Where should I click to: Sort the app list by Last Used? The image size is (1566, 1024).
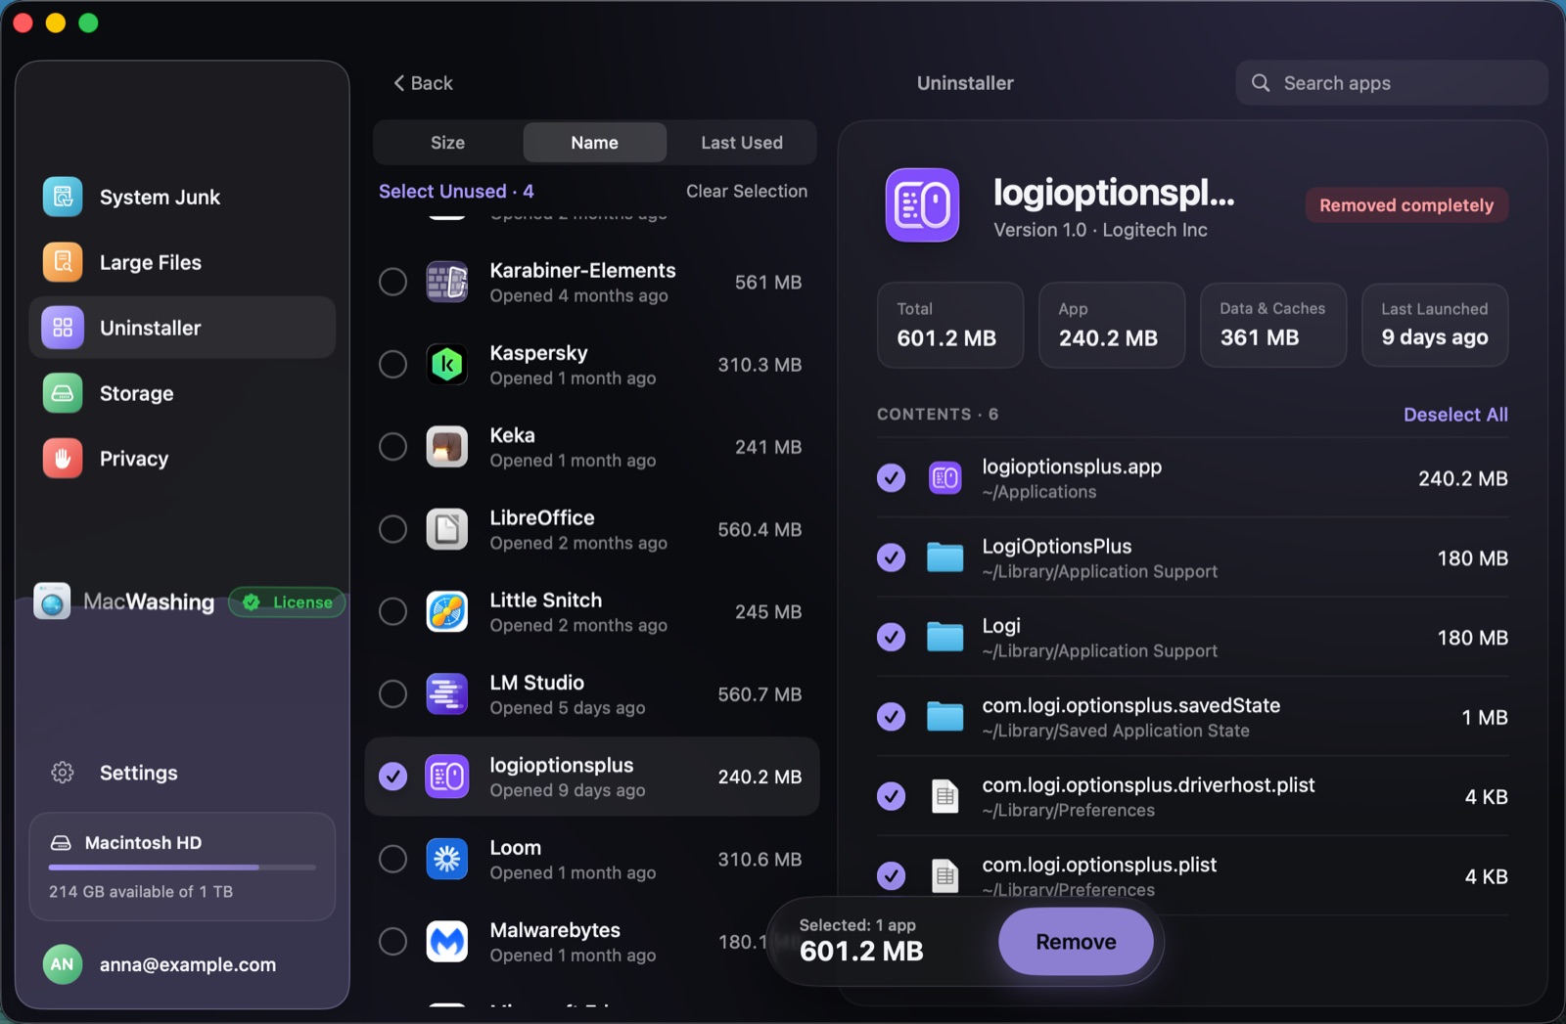(x=742, y=143)
